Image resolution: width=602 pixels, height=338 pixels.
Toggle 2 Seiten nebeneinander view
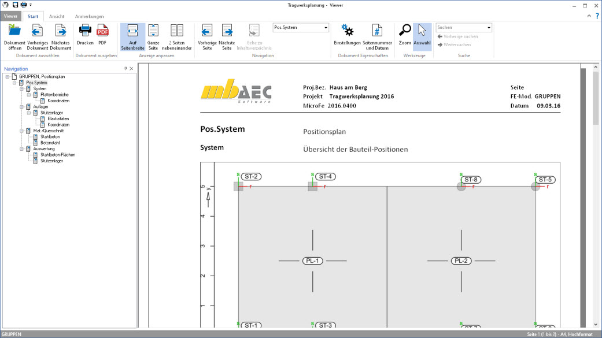tap(176, 37)
